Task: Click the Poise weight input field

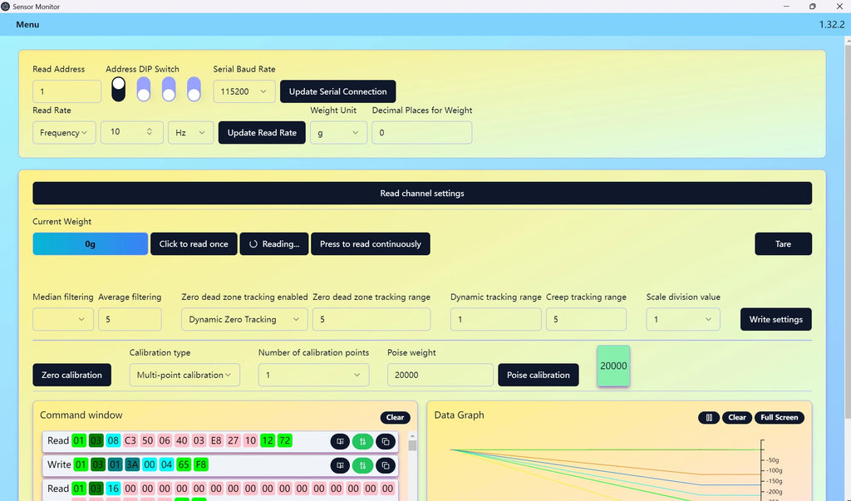Action: [x=440, y=375]
